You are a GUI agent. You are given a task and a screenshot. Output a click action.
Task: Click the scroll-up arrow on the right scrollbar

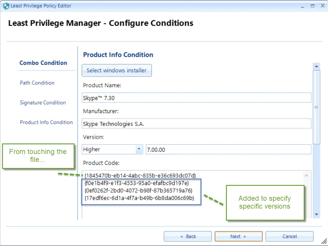coord(316,66)
